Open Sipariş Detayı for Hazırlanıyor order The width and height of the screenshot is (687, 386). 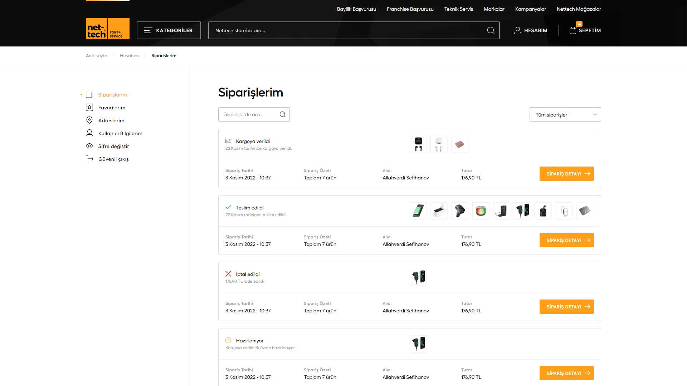pyautogui.click(x=566, y=373)
